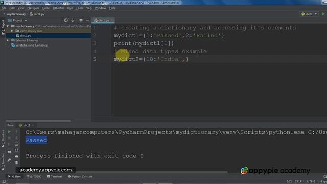Toggle the Favorites side tool window tab

tap(3, 162)
